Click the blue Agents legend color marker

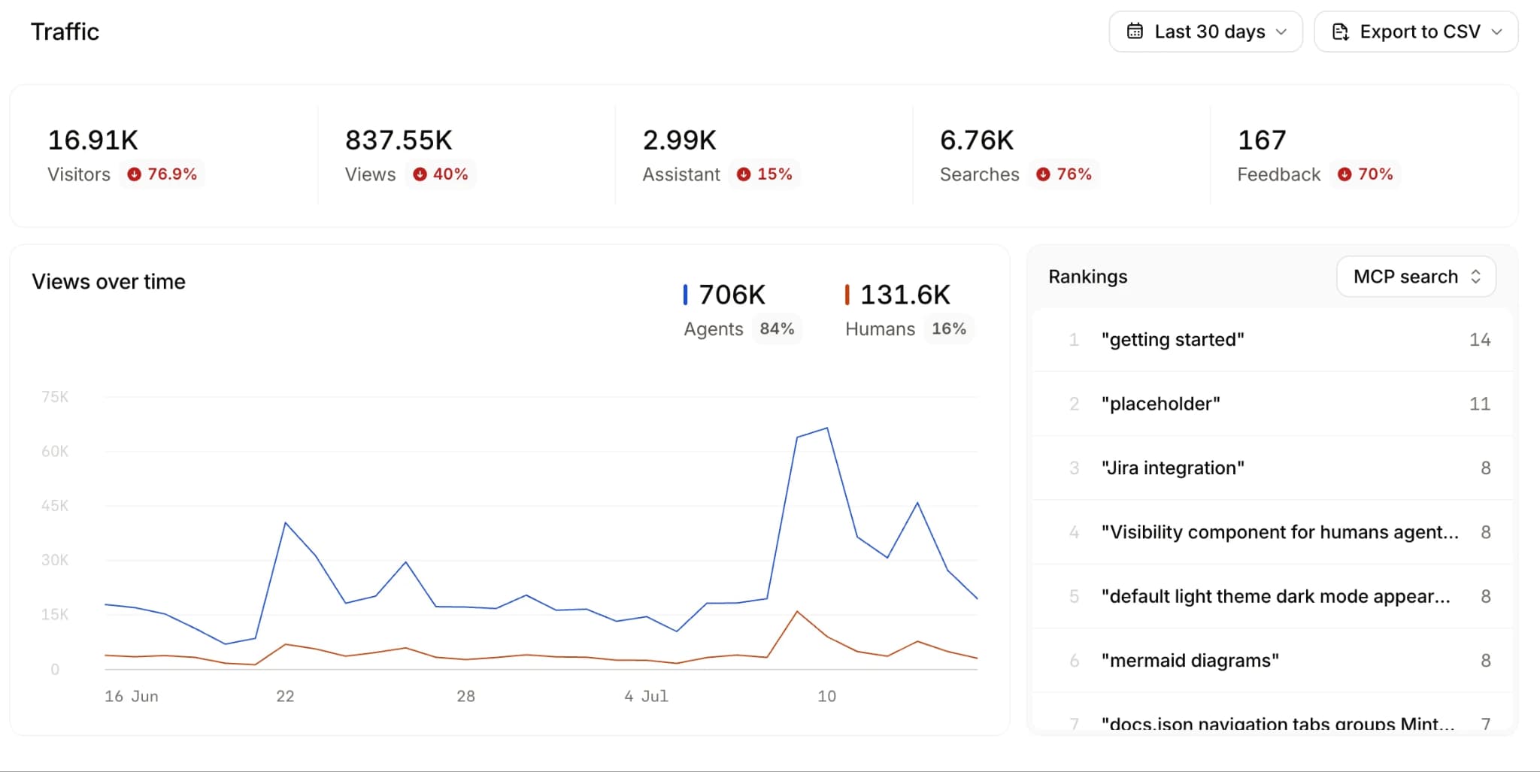tap(685, 295)
